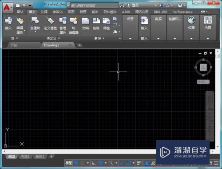The height and width of the screenshot is (169, 222).
Task: Toggle the grid display status icon
Action: pyautogui.click(x=76, y=163)
